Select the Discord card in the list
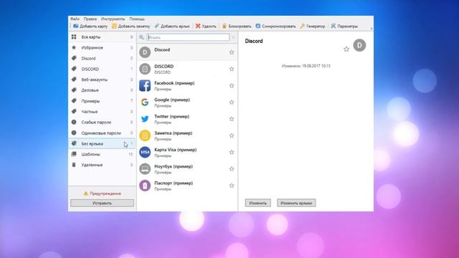 187,52
